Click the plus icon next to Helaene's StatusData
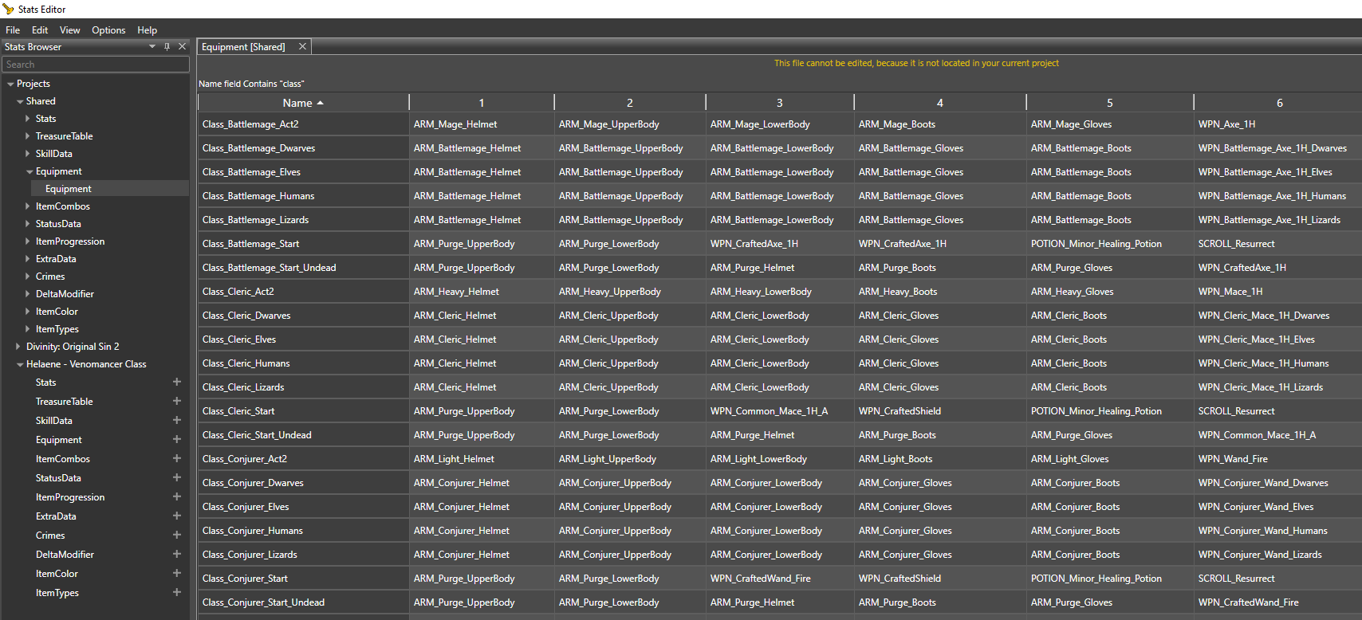The image size is (1362, 620). (177, 478)
